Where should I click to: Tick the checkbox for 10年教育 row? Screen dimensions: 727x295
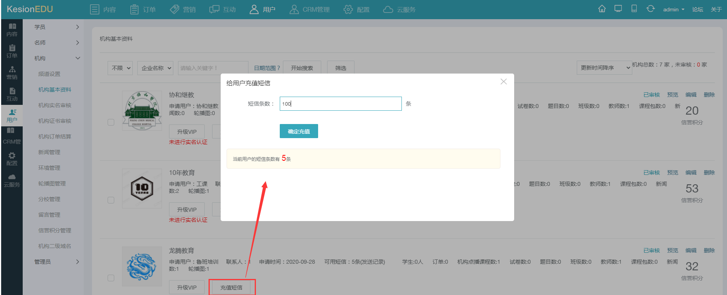point(111,200)
